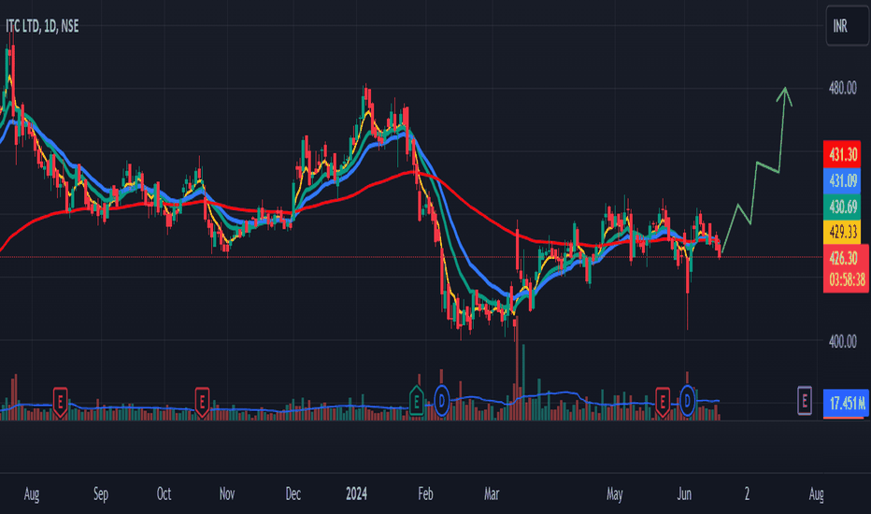Screen dimensions: 871x514
Task: Click the Feb label on the time axis
Action: tap(425, 494)
